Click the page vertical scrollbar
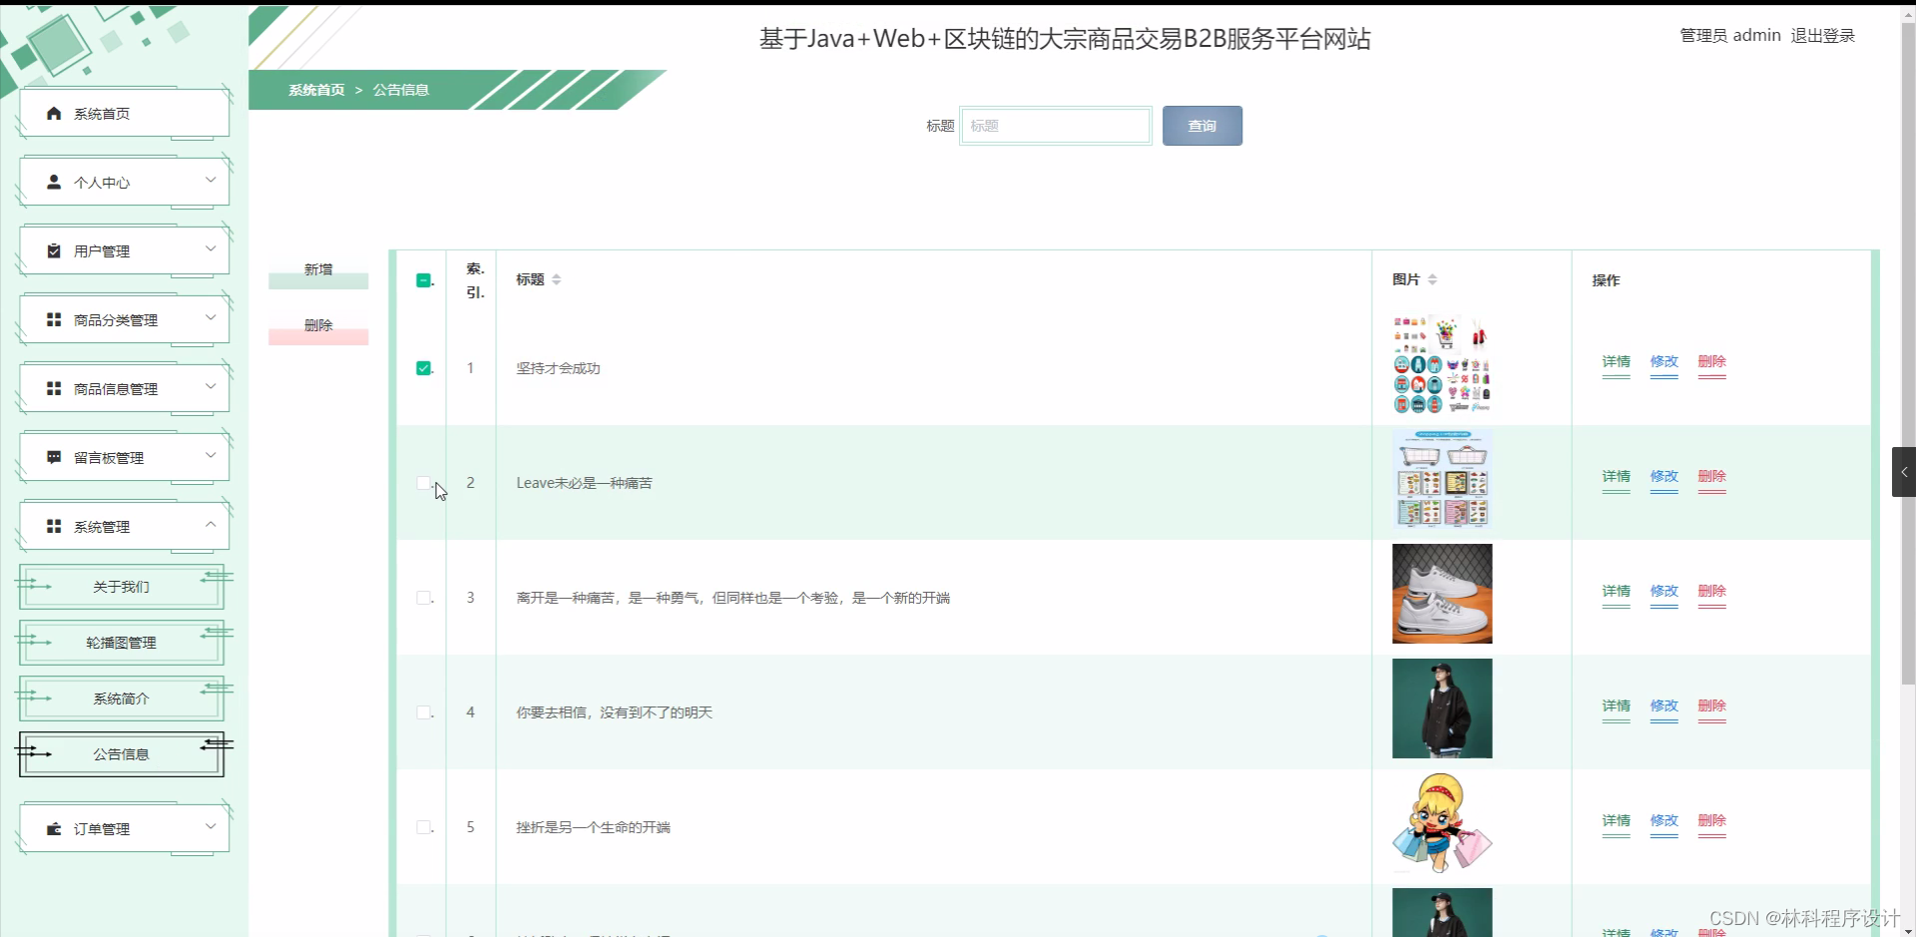The height and width of the screenshot is (937, 1916). 1908,353
